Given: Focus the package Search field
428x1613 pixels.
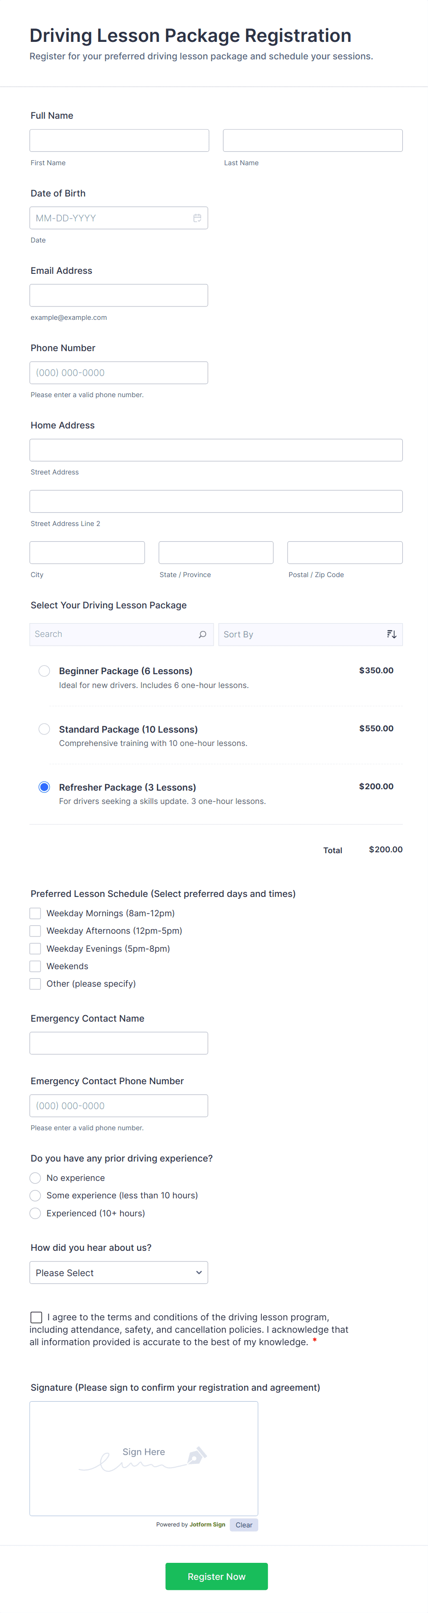Looking at the screenshot, I should click(x=113, y=634).
